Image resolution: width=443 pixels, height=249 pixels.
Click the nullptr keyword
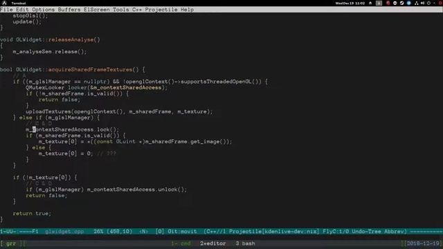click(x=95, y=82)
